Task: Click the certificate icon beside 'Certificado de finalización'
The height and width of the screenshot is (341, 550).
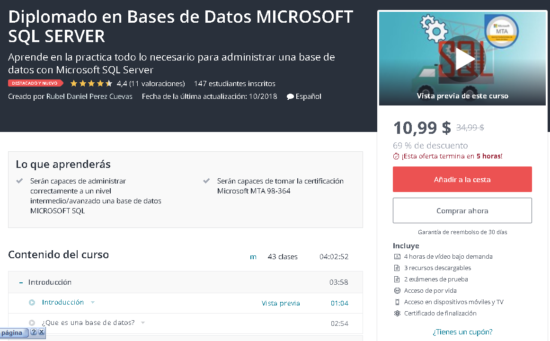Action: [x=397, y=313]
